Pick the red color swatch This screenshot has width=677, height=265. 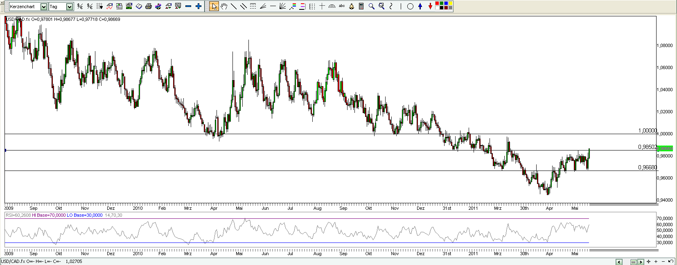click(x=437, y=4)
